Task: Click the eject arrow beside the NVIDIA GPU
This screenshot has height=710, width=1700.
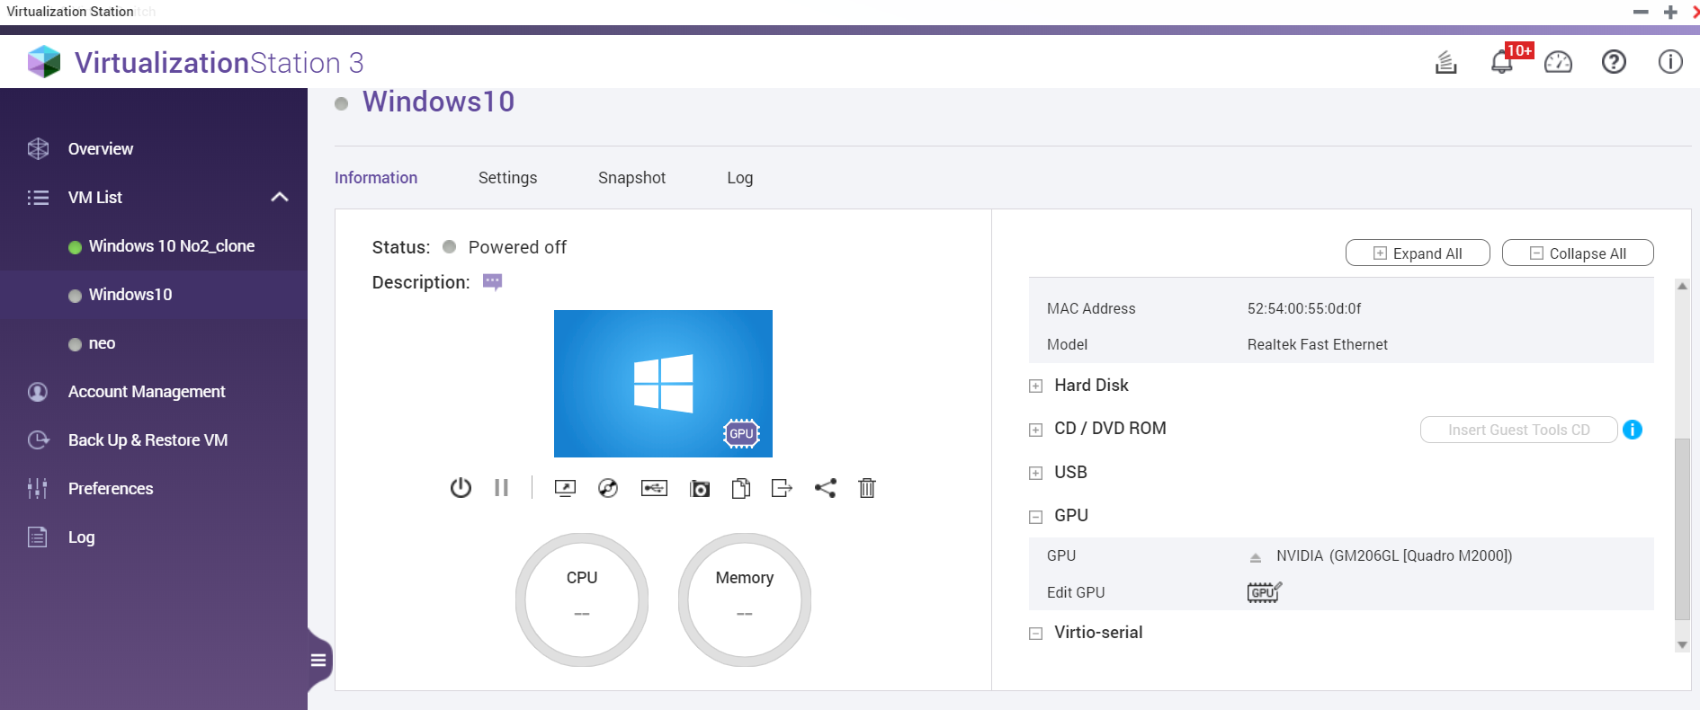Action: pyautogui.click(x=1256, y=557)
